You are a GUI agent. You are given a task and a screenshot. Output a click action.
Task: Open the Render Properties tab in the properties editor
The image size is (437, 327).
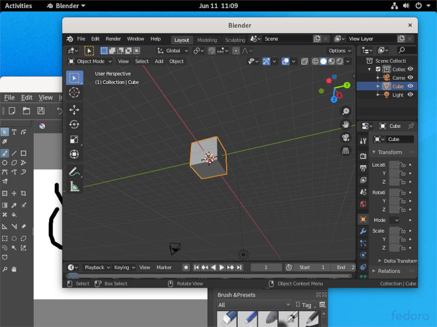(x=363, y=156)
